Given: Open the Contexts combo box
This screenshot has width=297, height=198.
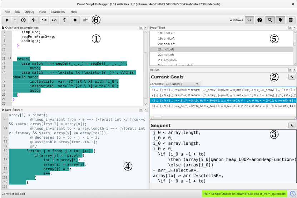Looking at the screenshot, I should coord(183,83).
